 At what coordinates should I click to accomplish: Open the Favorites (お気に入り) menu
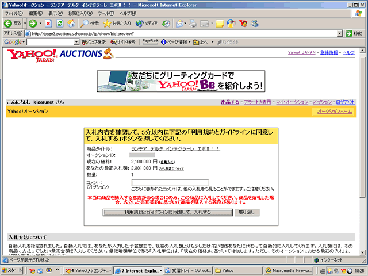pos(80,13)
